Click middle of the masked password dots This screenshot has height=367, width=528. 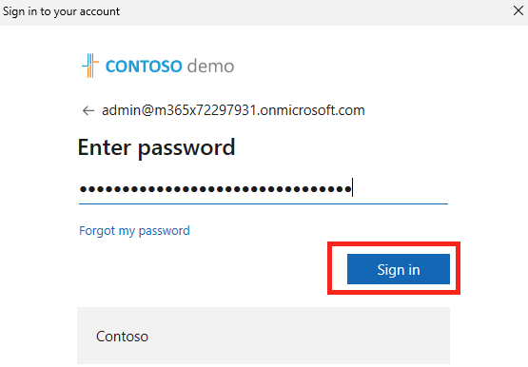pos(216,189)
